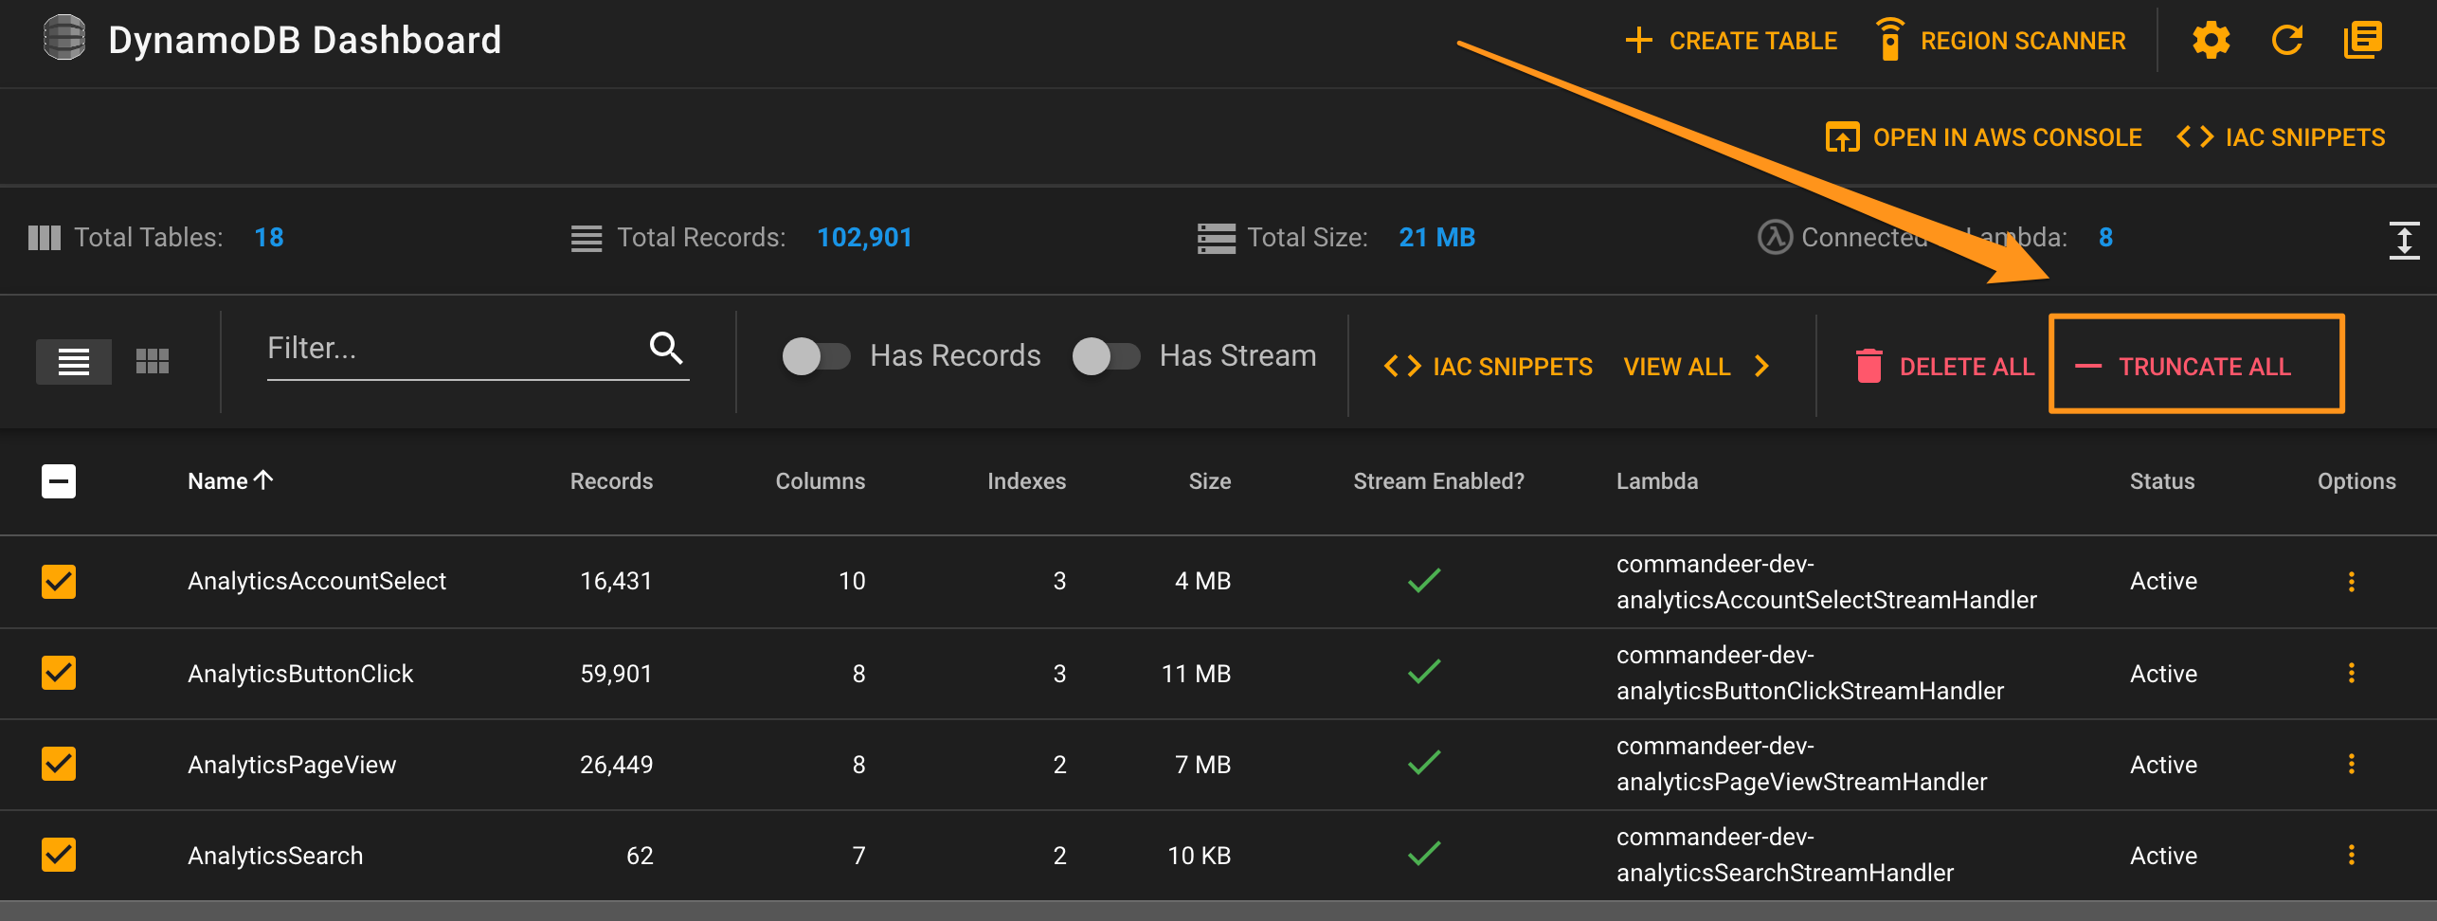
Task: Click the search magnifier icon
Action: (x=666, y=348)
